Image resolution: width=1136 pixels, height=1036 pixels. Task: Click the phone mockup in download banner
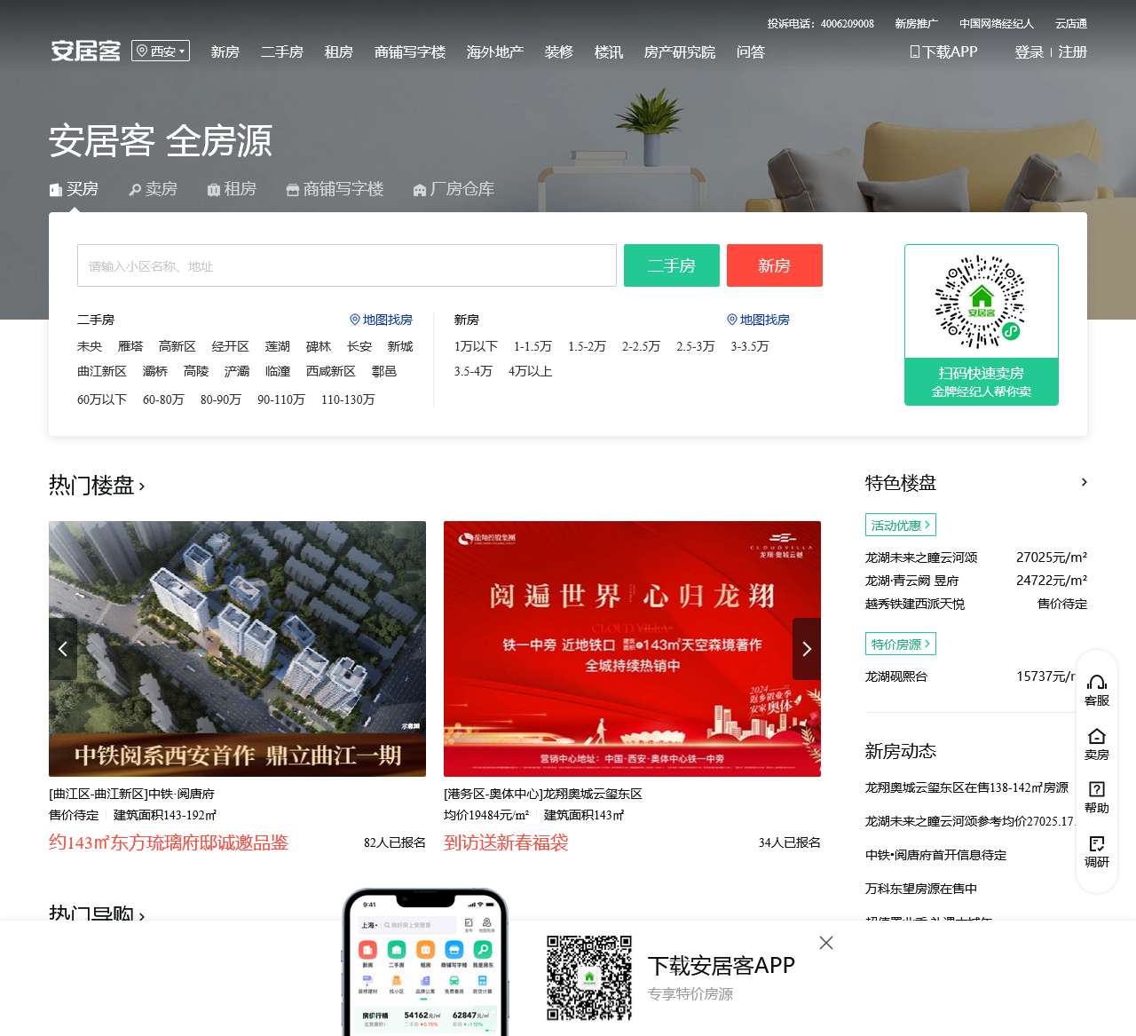[x=425, y=962]
